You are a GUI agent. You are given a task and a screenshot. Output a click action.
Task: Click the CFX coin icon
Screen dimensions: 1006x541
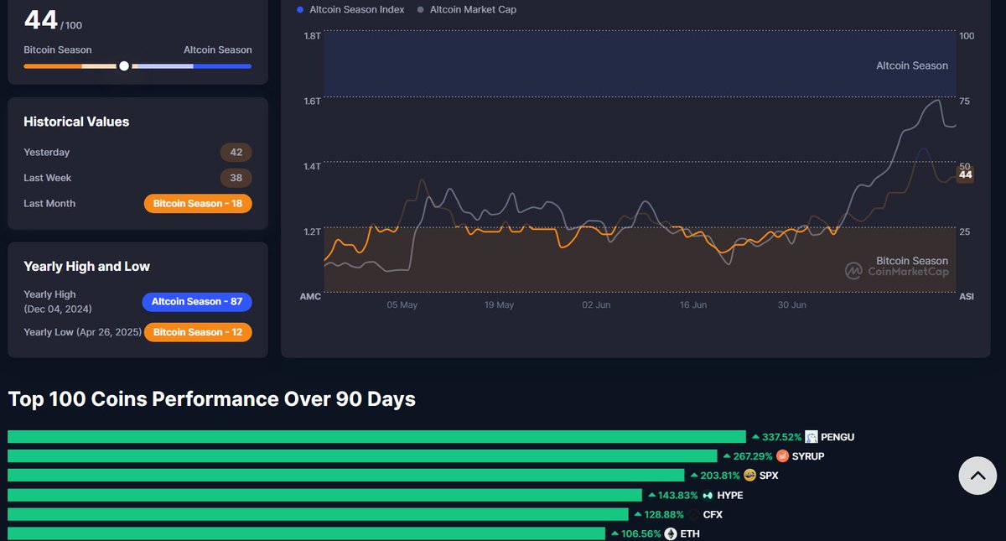[693, 514]
